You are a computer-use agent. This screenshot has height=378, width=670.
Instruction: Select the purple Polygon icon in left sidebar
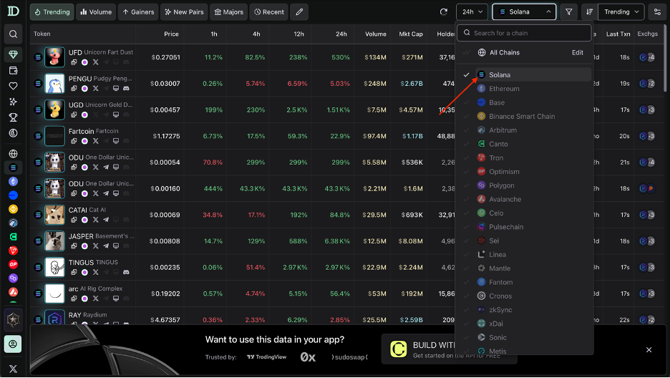(x=14, y=278)
